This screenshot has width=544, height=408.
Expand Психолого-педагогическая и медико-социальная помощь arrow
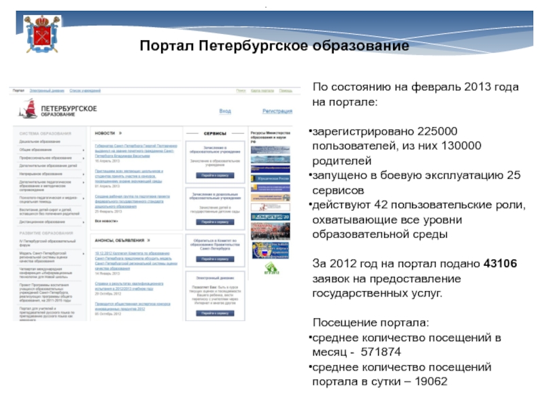[x=84, y=198]
